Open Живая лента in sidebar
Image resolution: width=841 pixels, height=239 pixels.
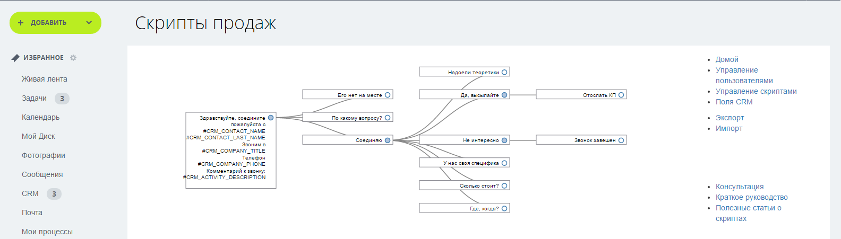[45, 79]
